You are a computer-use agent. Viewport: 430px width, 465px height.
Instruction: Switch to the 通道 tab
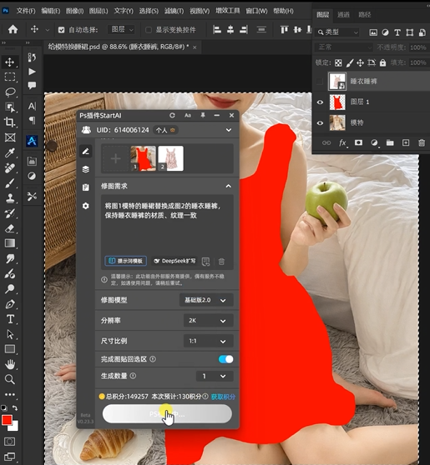pyautogui.click(x=343, y=14)
